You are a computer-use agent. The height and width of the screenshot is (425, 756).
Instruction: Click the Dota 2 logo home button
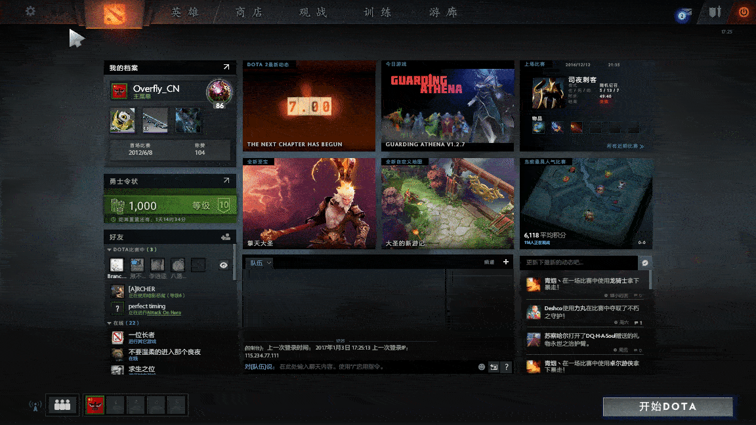[x=114, y=14]
